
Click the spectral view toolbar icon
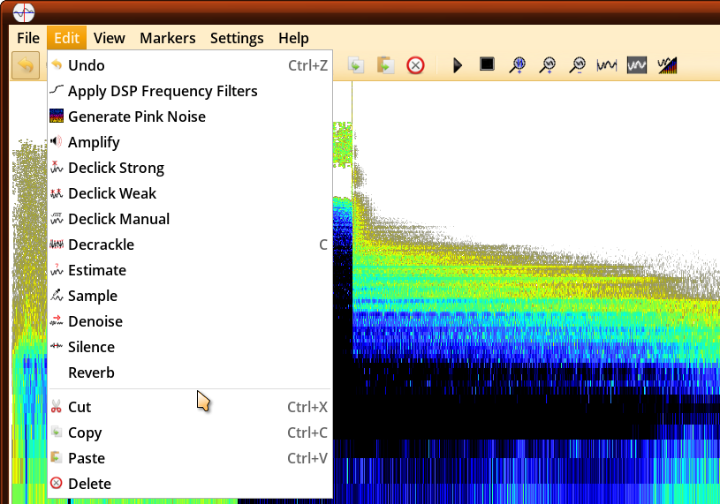click(667, 65)
